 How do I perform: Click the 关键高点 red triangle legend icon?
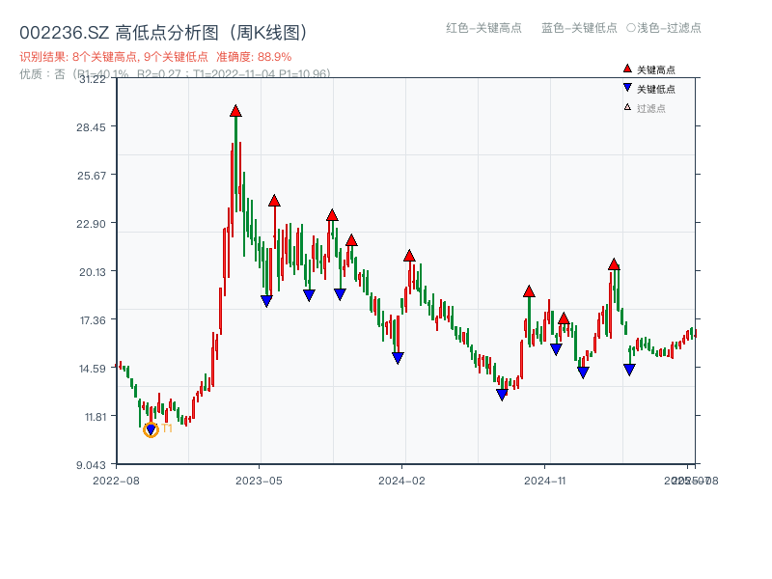tap(627, 69)
